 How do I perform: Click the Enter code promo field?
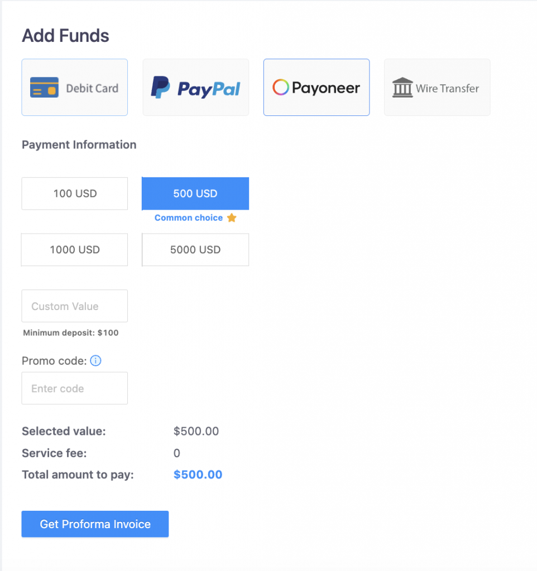tap(75, 389)
